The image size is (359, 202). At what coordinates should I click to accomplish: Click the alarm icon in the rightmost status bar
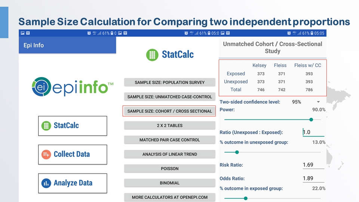289,33
